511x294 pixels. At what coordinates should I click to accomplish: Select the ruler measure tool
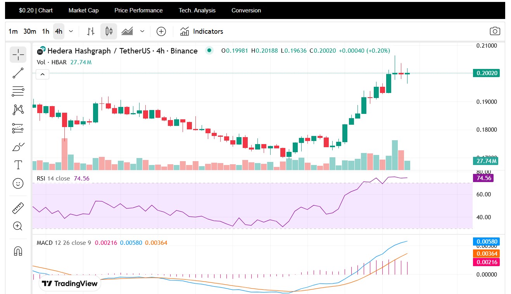click(18, 208)
